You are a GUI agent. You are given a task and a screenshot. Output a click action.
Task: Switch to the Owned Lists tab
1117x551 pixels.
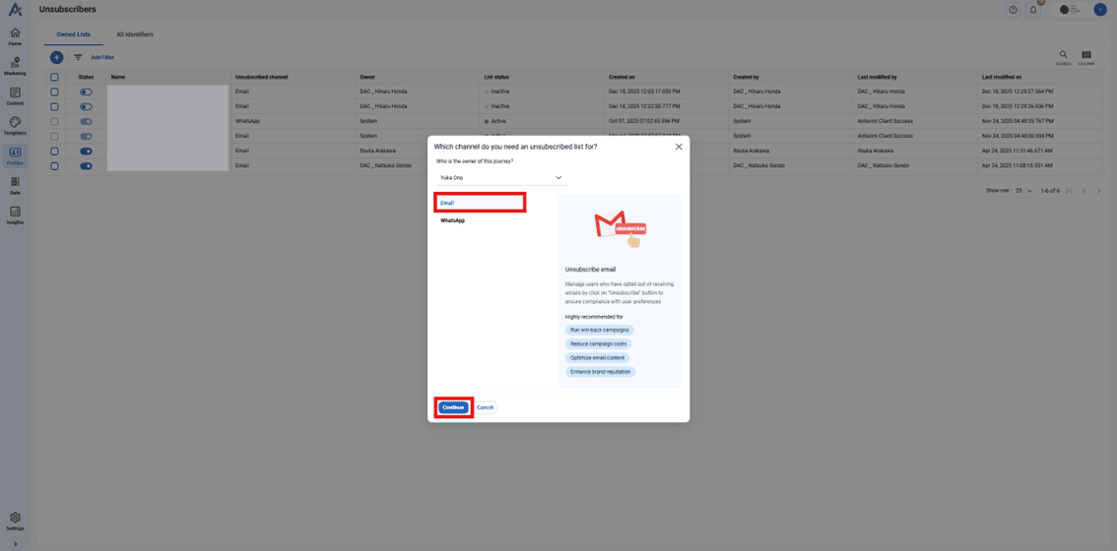(x=73, y=34)
